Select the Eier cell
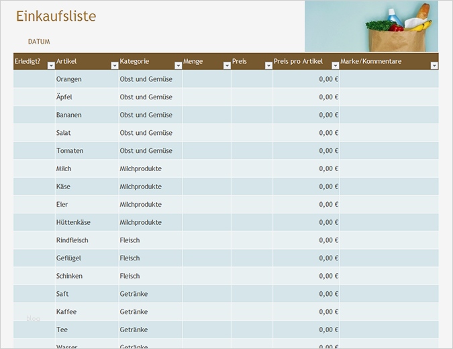Viewport: 453px width, 349px height. 87,204
